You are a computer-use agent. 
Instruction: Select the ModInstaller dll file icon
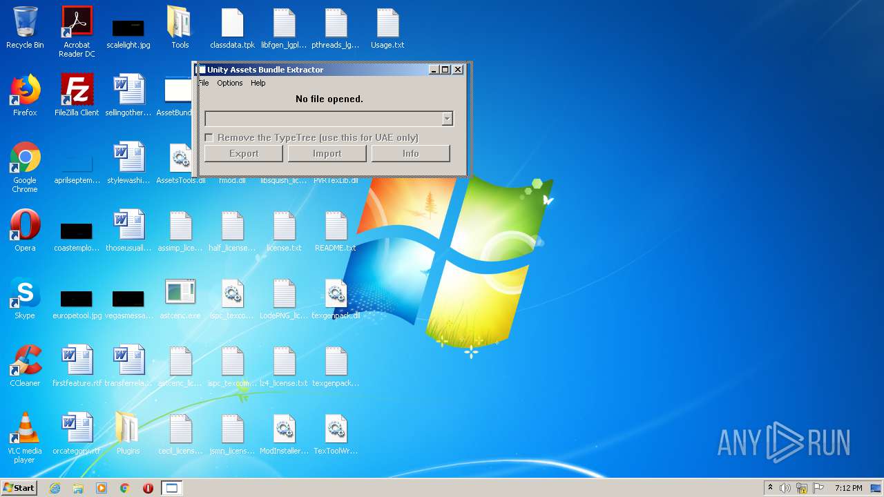pyautogui.click(x=284, y=433)
